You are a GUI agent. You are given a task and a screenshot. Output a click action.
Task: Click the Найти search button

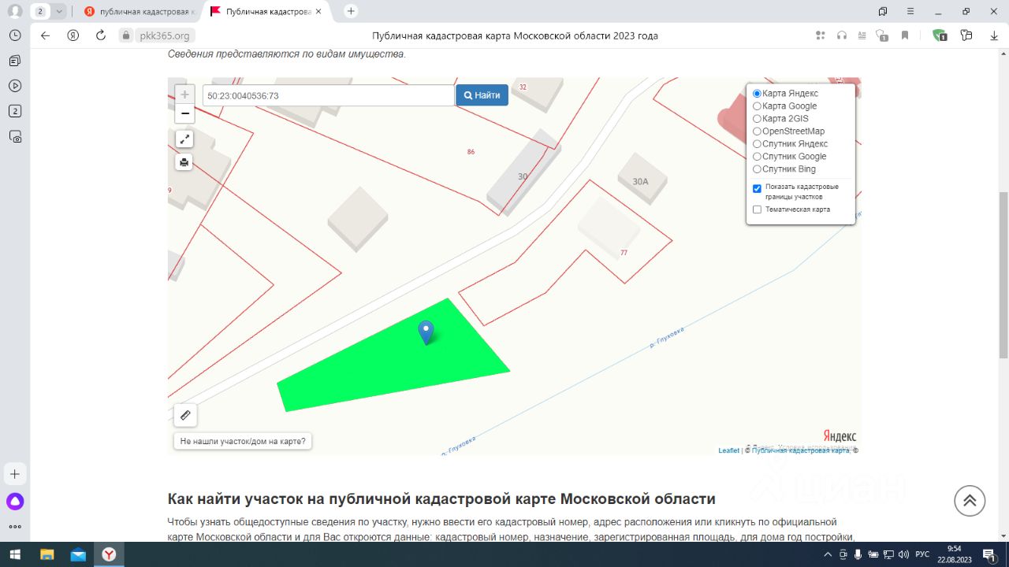pyautogui.click(x=482, y=95)
